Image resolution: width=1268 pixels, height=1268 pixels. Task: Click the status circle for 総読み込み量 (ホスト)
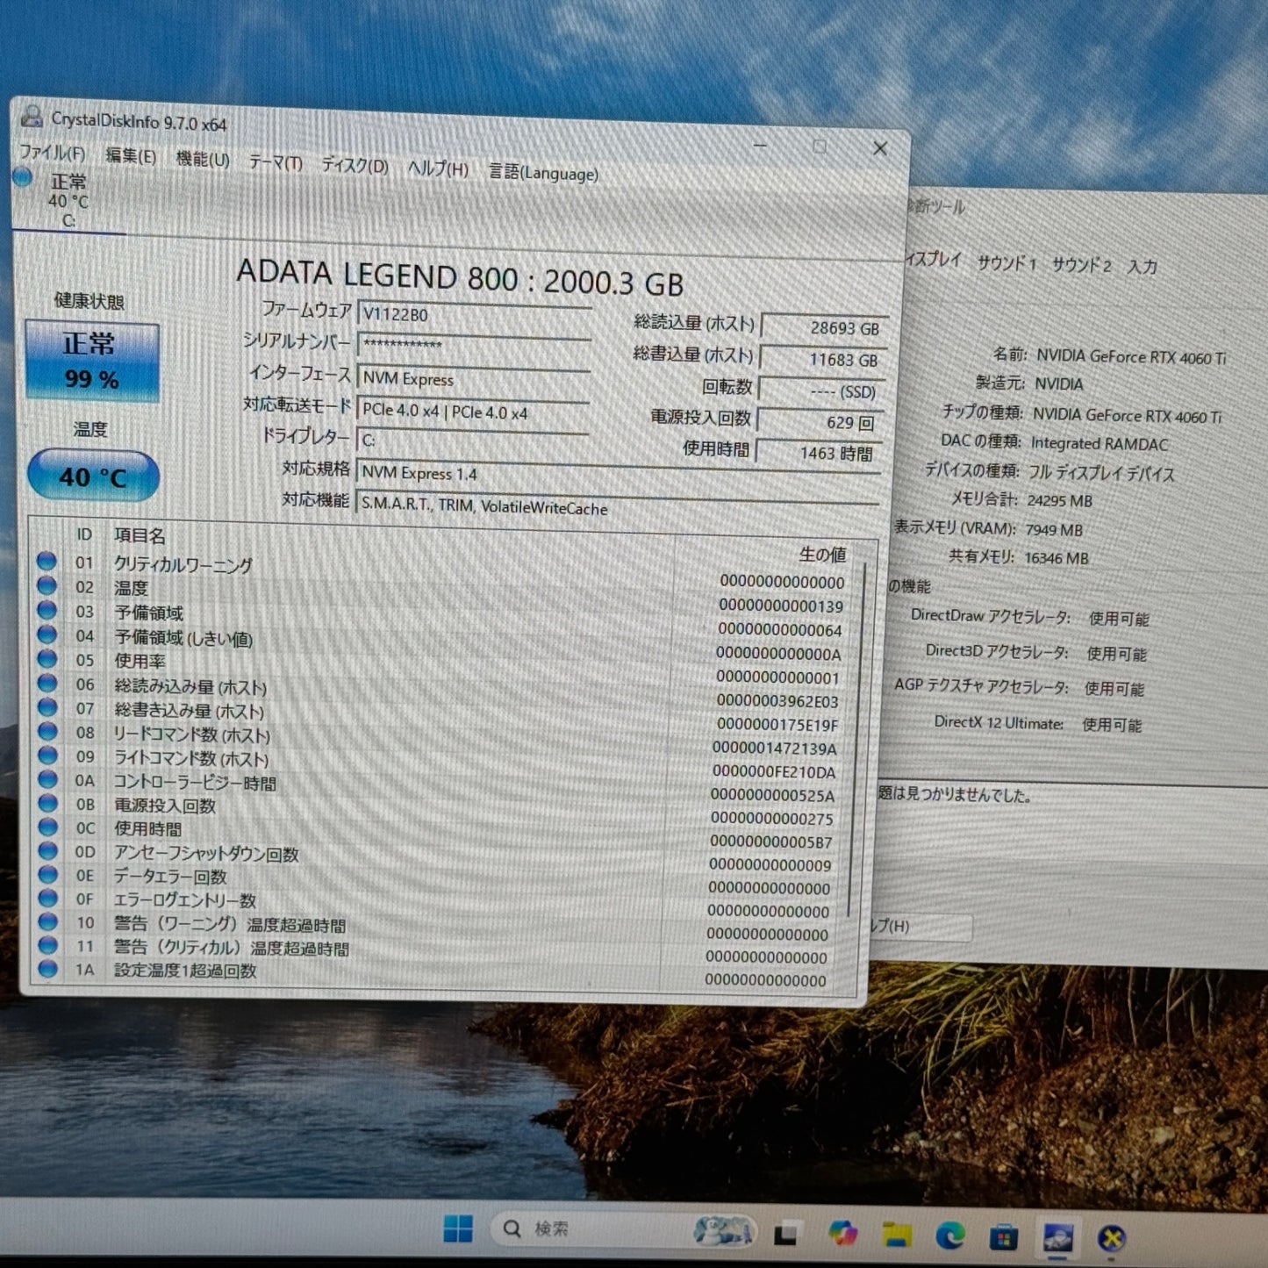tap(47, 683)
